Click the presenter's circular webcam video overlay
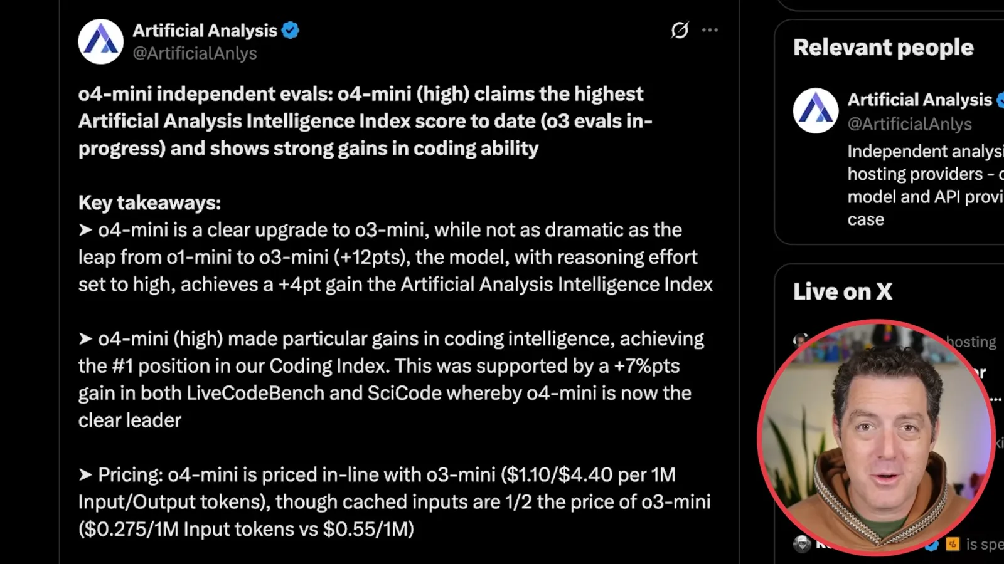Viewport: 1004px width, 564px height. 876,437
